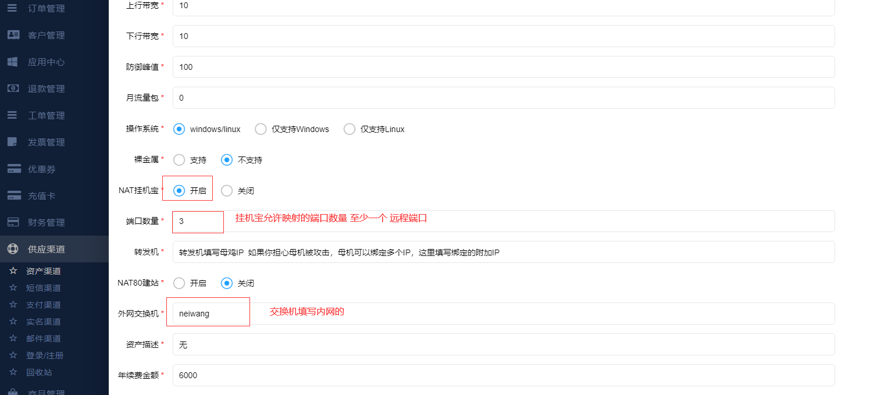Collapse the 供应渠道 menu

pos(54,249)
